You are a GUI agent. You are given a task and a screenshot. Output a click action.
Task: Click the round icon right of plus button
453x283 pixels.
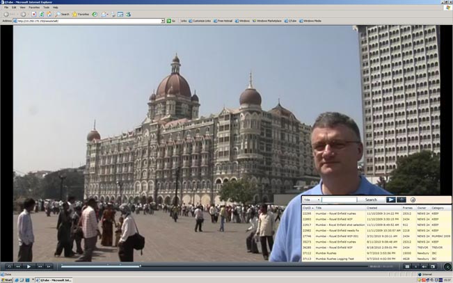coord(413,200)
